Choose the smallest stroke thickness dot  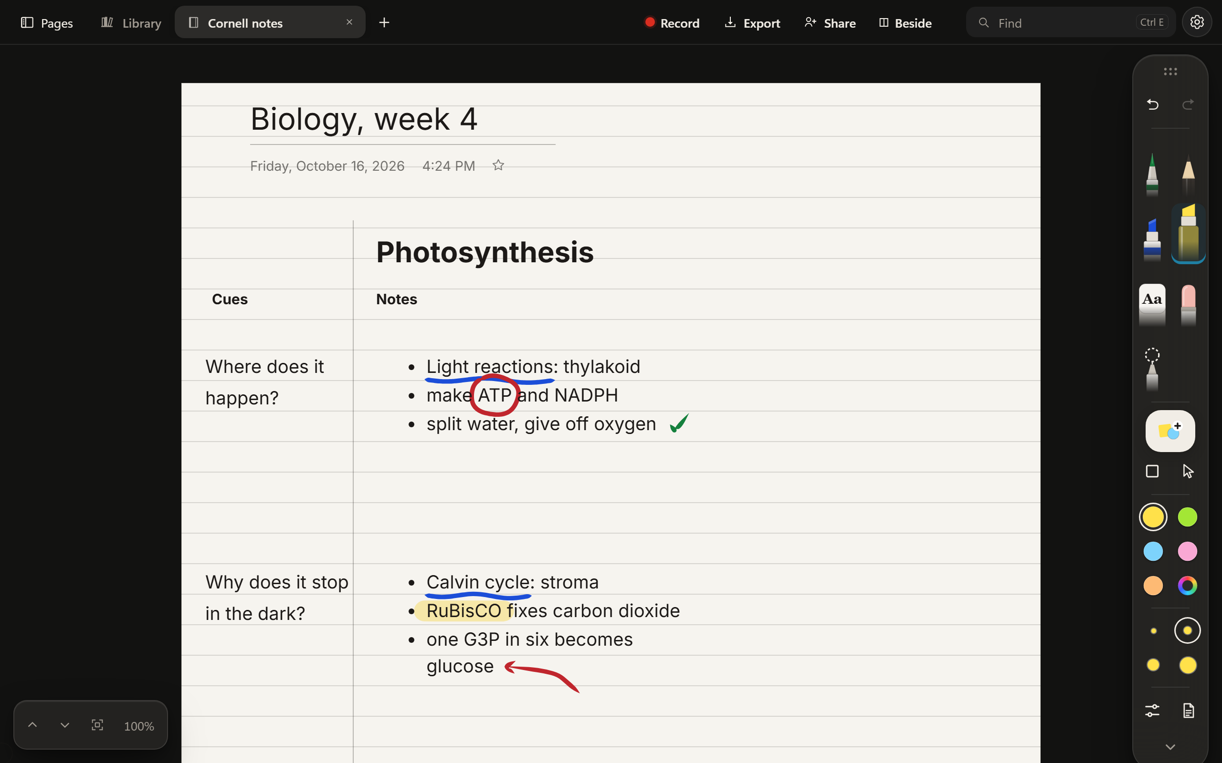1153,631
